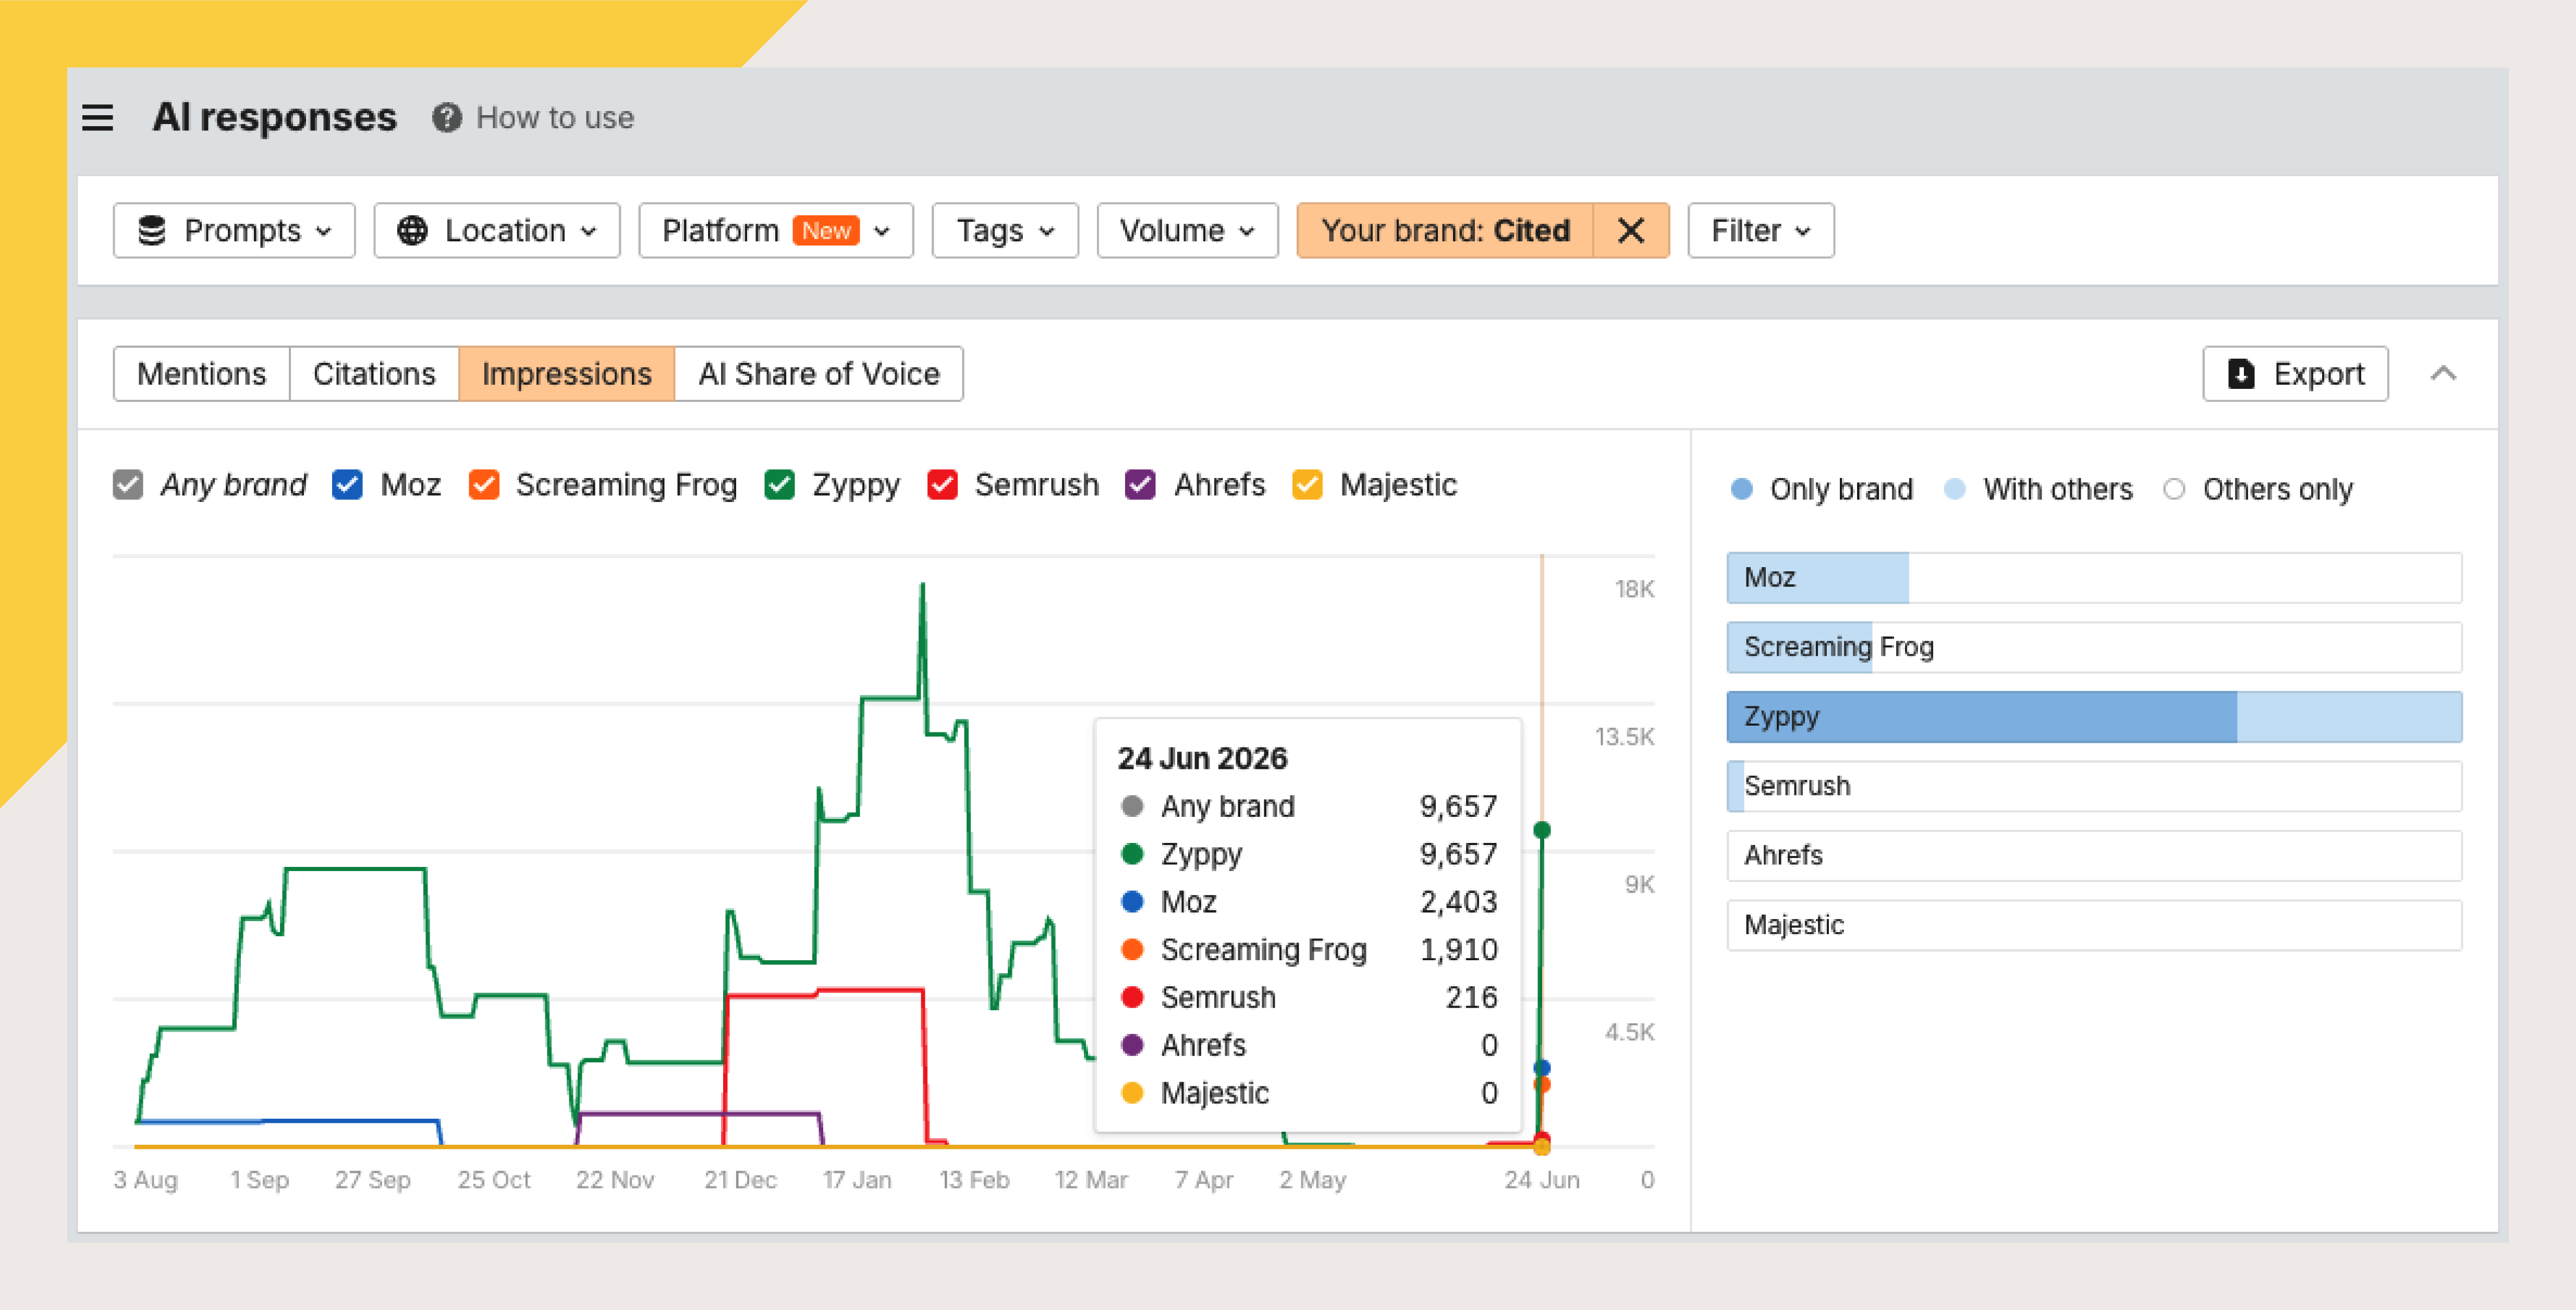Click the Zyppy data point on 24 Jun
The image size is (2576, 1310).
coord(1542,830)
